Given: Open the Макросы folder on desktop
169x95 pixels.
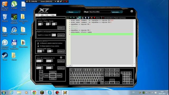Looking at the screenshot, I should (x=23, y=31).
